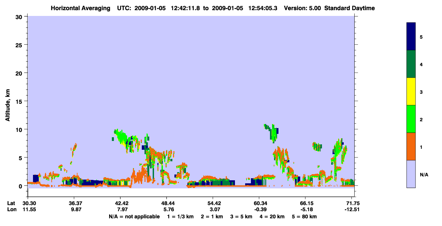The image size is (442, 226).
Task: Click the 'Lon' row label
Action: tap(11, 209)
